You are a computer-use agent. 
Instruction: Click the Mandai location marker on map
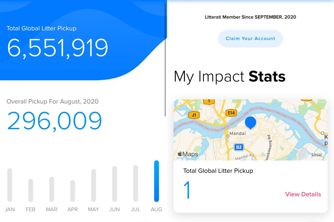pos(228,136)
